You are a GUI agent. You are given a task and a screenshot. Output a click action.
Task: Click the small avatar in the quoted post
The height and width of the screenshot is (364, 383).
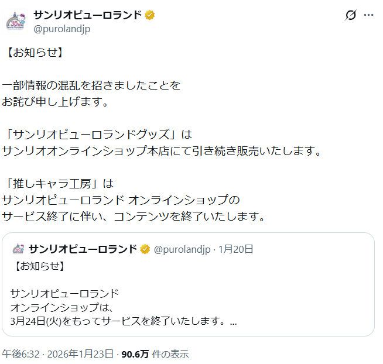coord(18,249)
